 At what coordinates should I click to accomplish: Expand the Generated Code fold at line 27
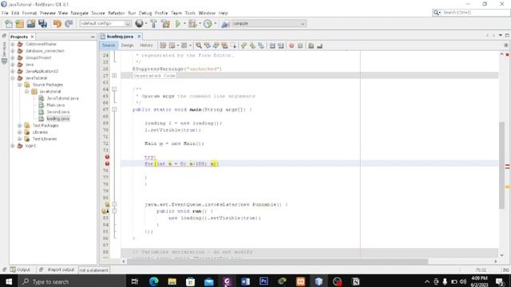click(114, 76)
